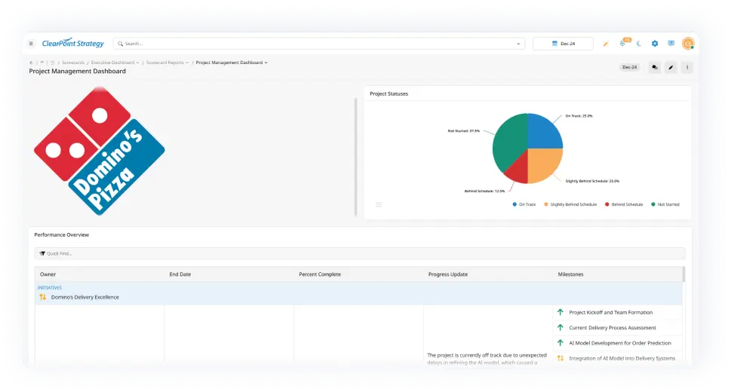The image size is (731, 392).
Task: Click green arrow for AI Model Development milestone
Action: (x=561, y=342)
